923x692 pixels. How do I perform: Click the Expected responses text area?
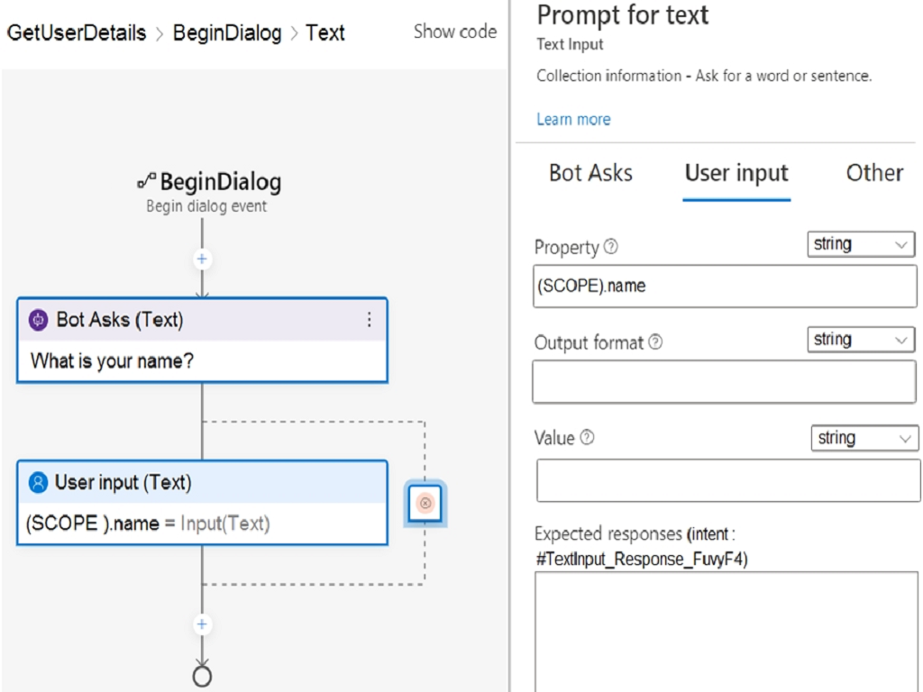727,632
